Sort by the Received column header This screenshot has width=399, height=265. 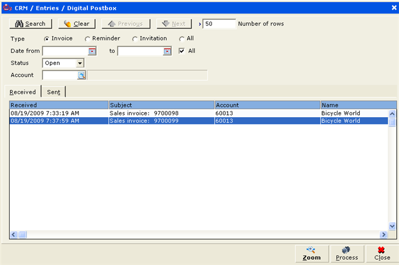pyautogui.click(x=59, y=105)
